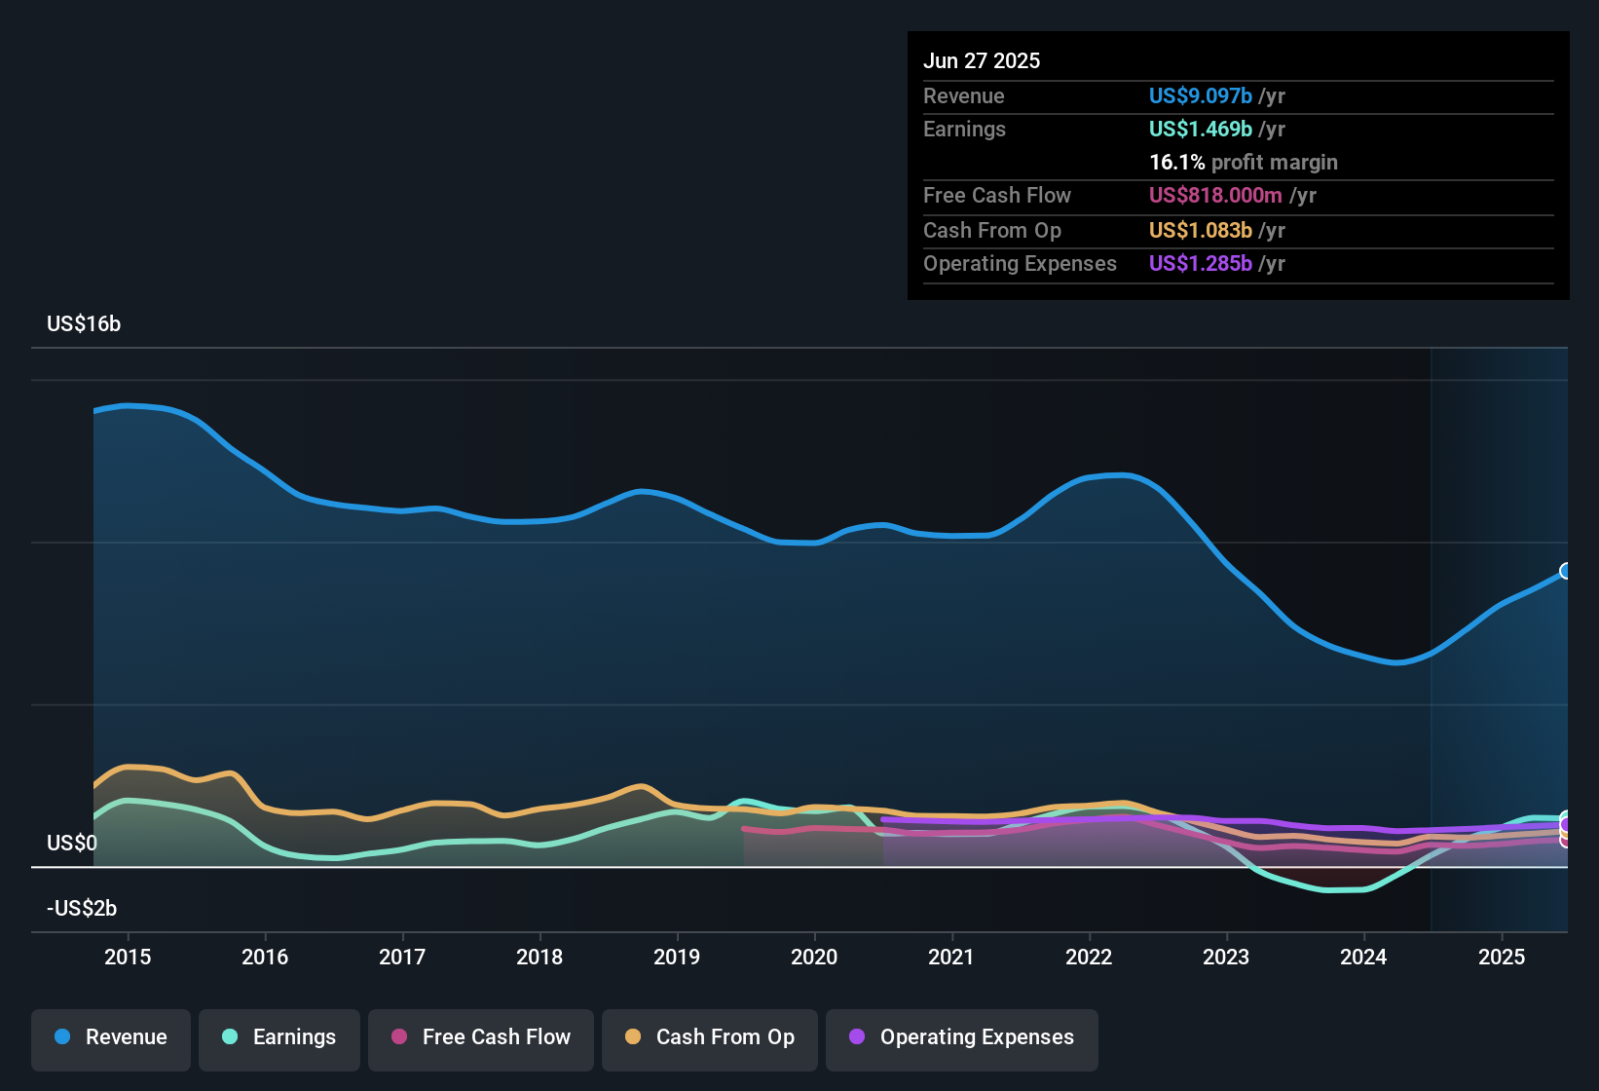
Task: Click the 16.1% profit margin text
Action: [x=1244, y=163]
